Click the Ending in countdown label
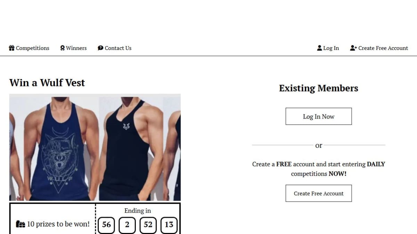 point(138,210)
